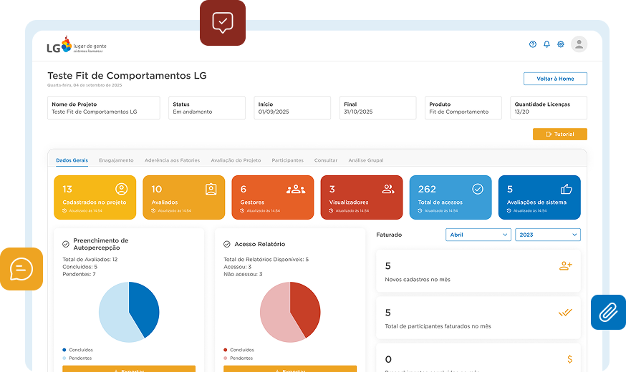Click the Nome do Projeto field
The image size is (626, 372).
pos(104,108)
